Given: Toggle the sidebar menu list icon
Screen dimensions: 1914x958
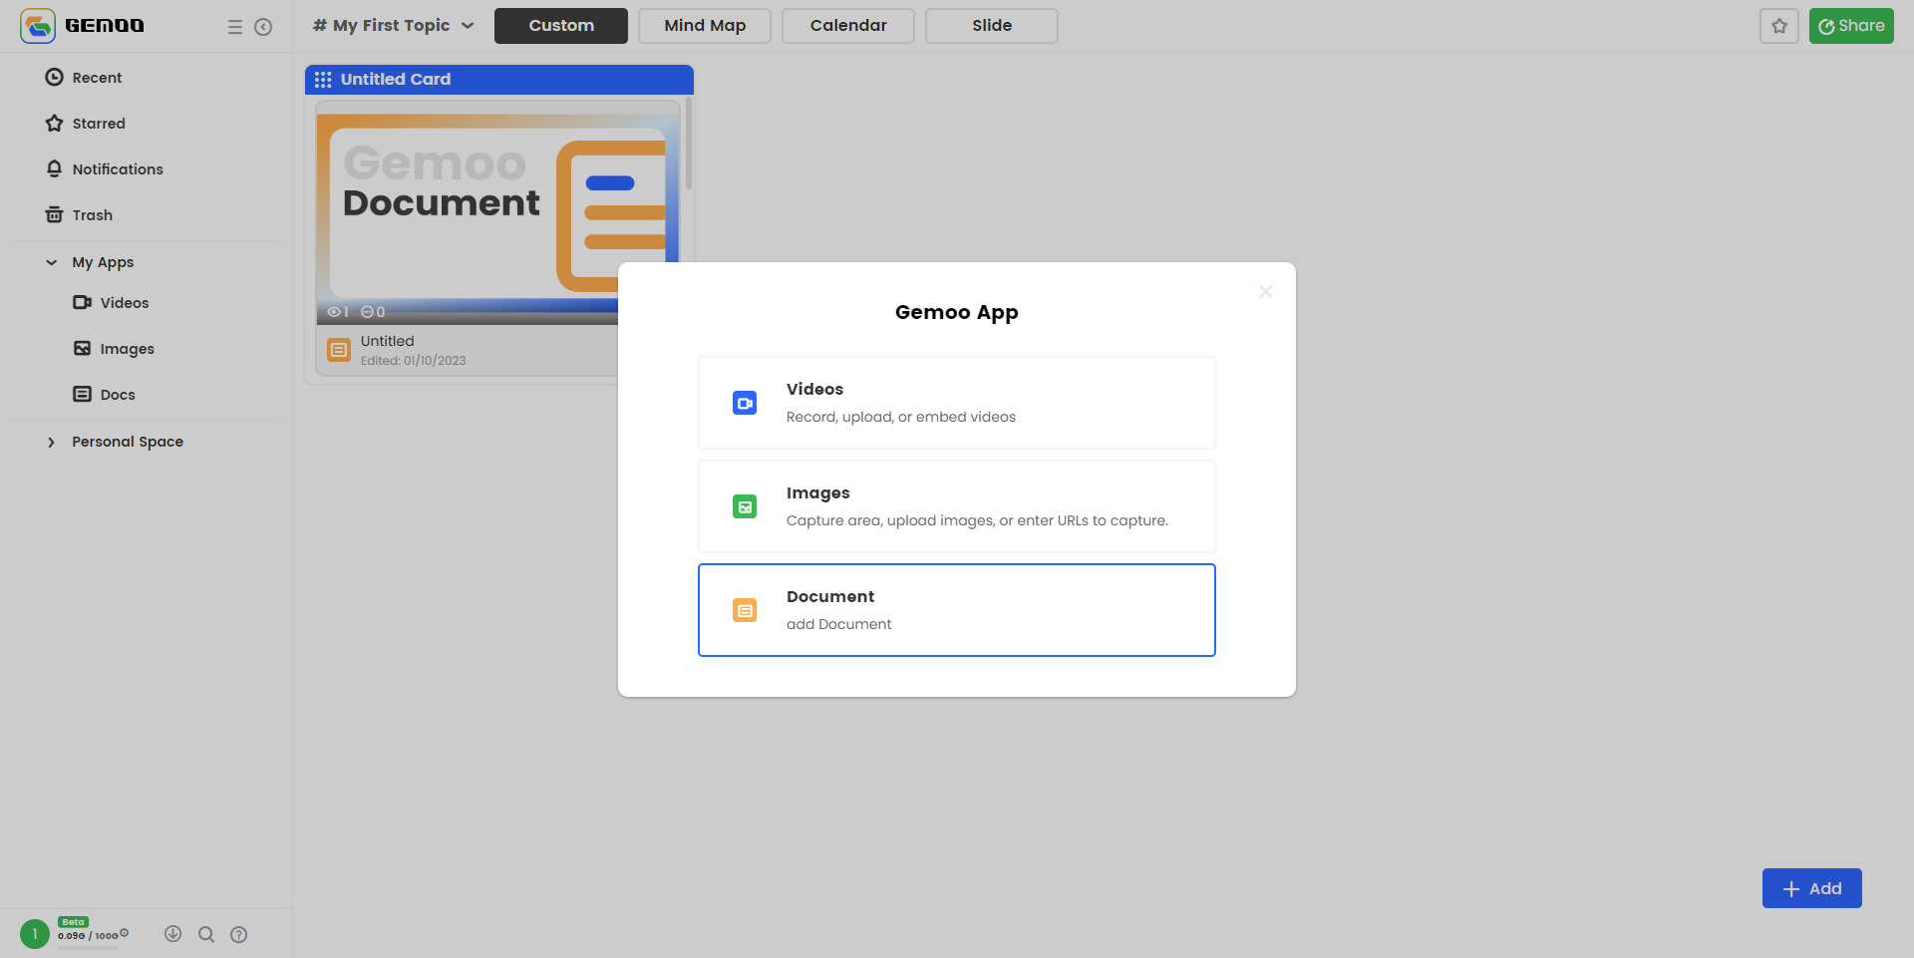Looking at the screenshot, I should [x=235, y=27].
